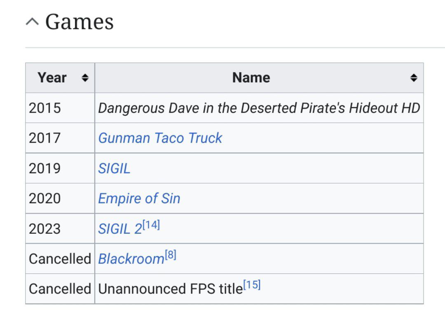Image resolution: width=445 pixels, height=315 pixels.
Task: Select the Unannounced FPS title text
Action: tap(170, 289)
